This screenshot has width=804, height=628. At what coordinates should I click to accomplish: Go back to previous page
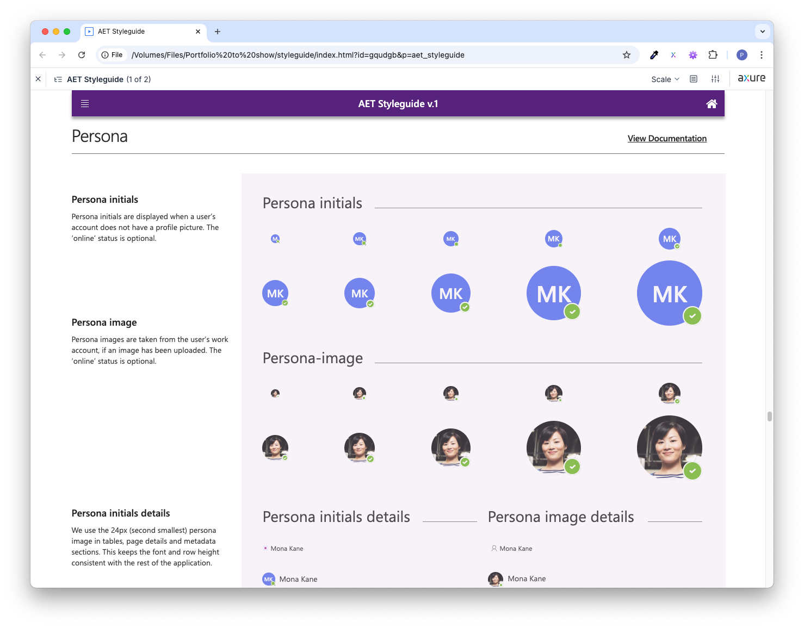pos(42,55)
